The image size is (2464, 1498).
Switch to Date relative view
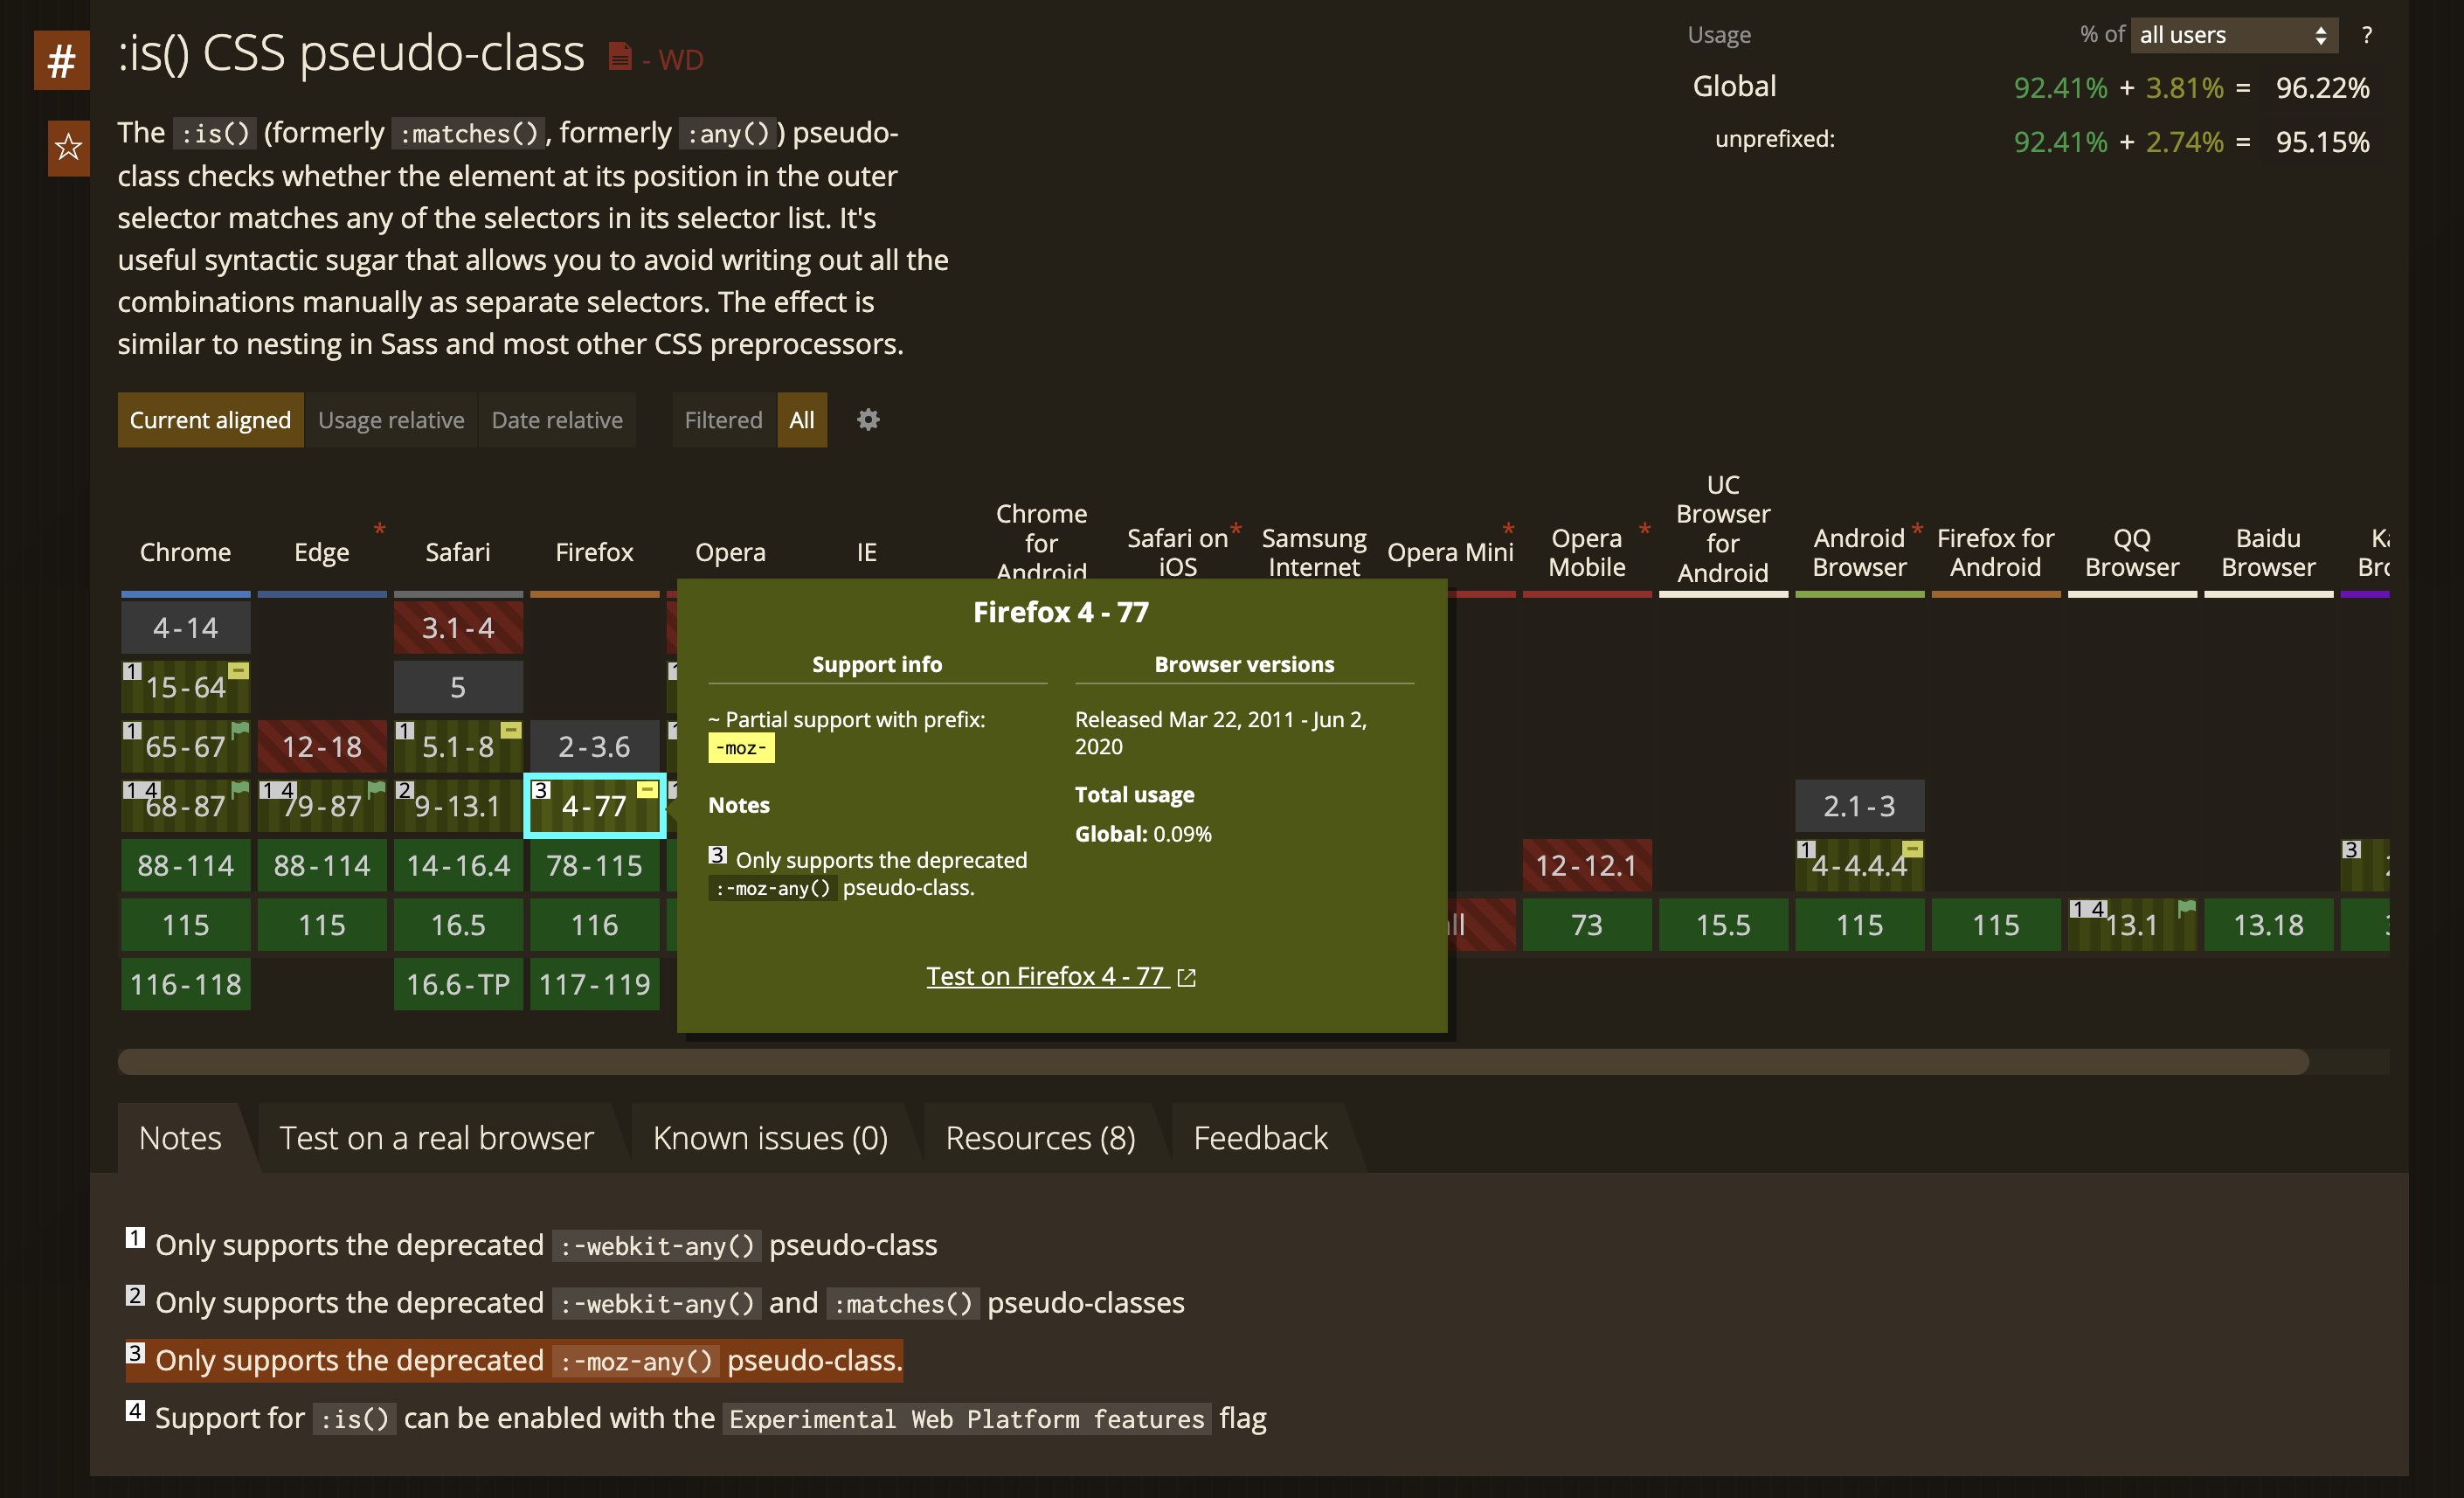pyautogui.click(x=557, y=420)
